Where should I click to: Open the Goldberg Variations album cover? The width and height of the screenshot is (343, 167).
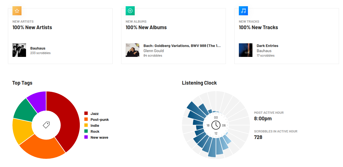132,50
